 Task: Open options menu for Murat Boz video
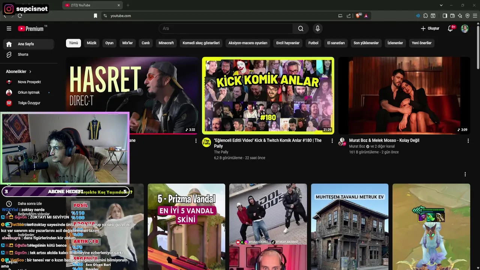pos(468,141)
